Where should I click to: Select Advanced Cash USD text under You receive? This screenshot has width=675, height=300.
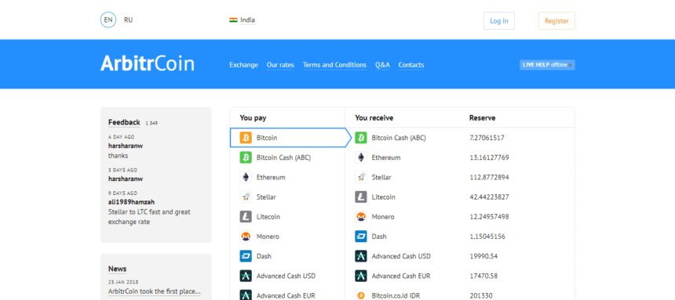coord(401,257)
